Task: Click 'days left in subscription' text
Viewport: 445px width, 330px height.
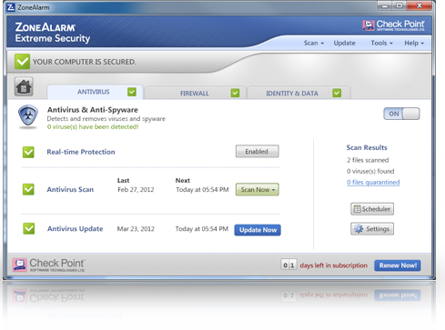Action: tap(333, 265)
